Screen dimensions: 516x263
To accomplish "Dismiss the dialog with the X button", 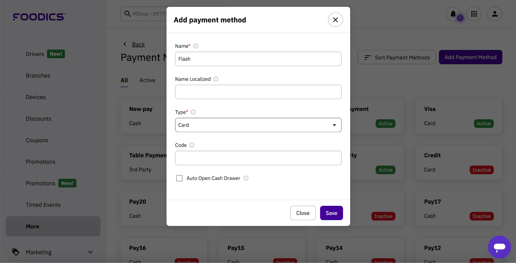I will coord(335,20).
